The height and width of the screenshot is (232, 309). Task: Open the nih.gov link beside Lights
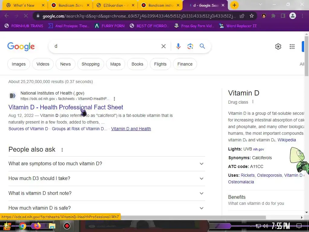coord(259,149)
